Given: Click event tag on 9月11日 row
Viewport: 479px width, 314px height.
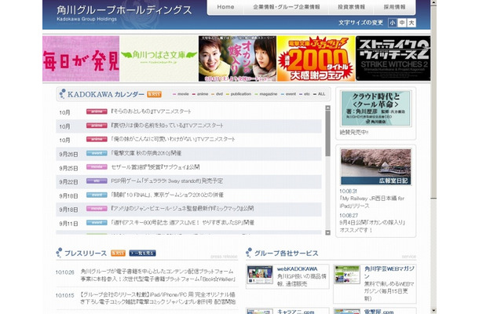Looking at the screenshot, I should point(97,222).
